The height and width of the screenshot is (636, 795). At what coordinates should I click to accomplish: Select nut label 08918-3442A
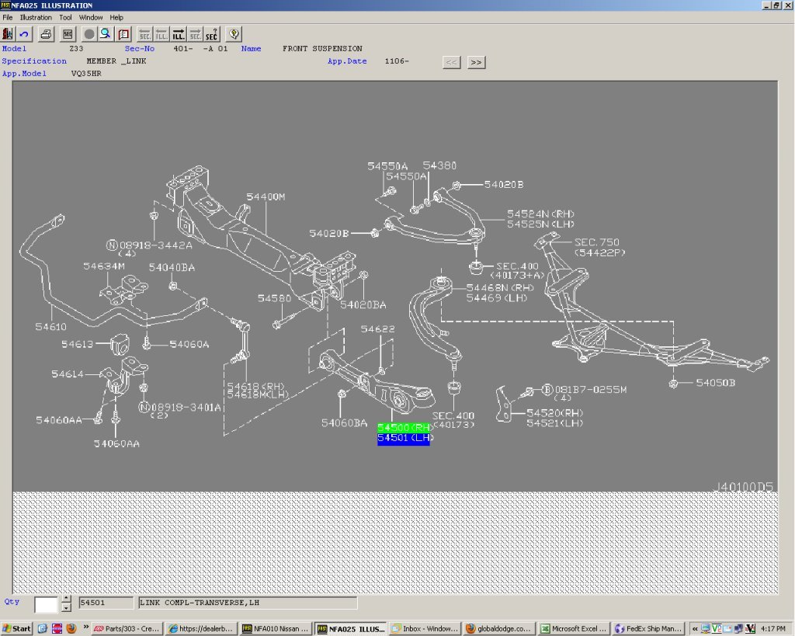coord(156,245)
